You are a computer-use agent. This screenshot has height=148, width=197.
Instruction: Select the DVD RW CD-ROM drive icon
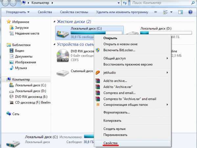point(63,55)
